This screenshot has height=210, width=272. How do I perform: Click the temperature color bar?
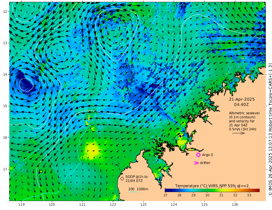212,190
